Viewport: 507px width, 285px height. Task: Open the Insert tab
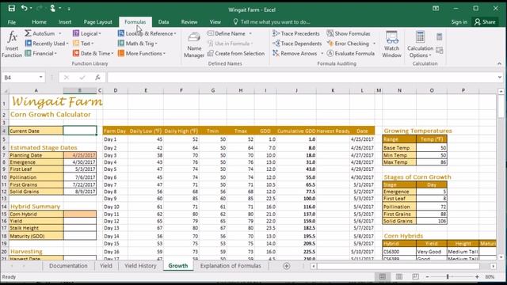(x=65, y=22)
